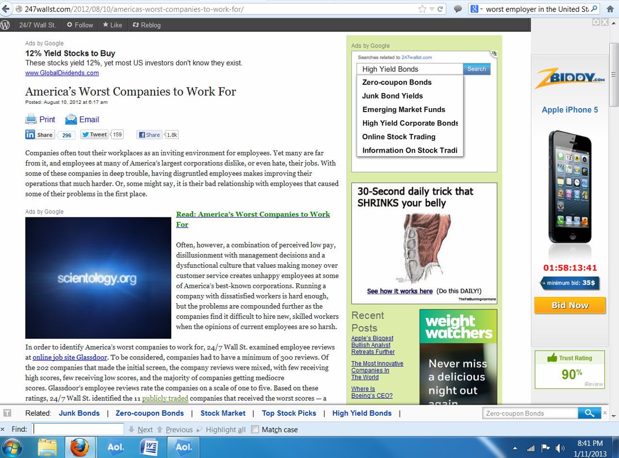This screenshot has width=619, height=458.
Task: Open the Where Is Boeing's CEO? post
Action: pyautogui.click(x=372, y=392)
